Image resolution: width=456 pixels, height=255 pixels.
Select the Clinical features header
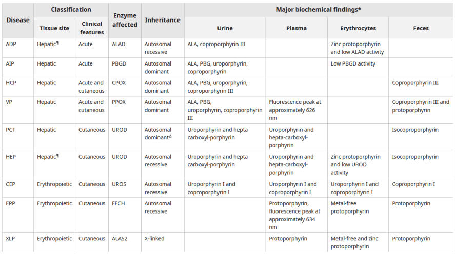pos(91,28)
